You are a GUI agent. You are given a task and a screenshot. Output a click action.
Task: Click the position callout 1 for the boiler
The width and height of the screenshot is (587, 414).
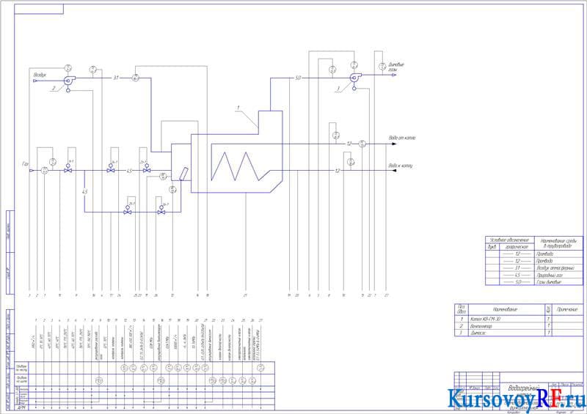click(x=238, y=108)
